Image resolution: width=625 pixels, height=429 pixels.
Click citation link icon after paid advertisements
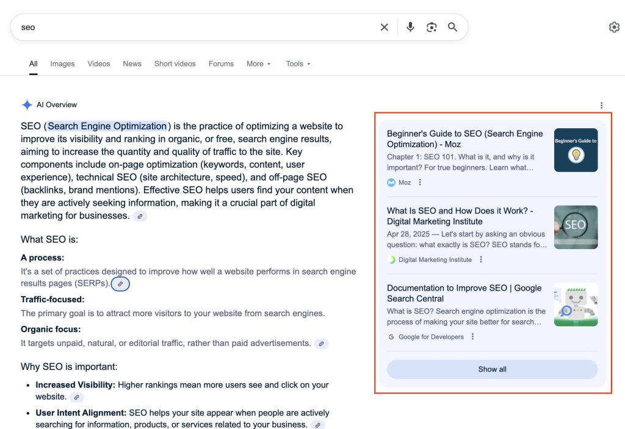pos(321,344)
